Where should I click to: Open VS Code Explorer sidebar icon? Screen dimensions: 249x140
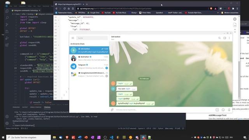click(7, 11)
